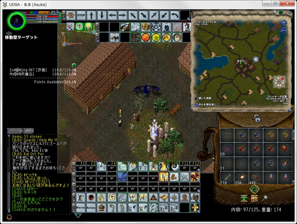Click the chat bubble icon below chat log

click(x=9, y=218)
